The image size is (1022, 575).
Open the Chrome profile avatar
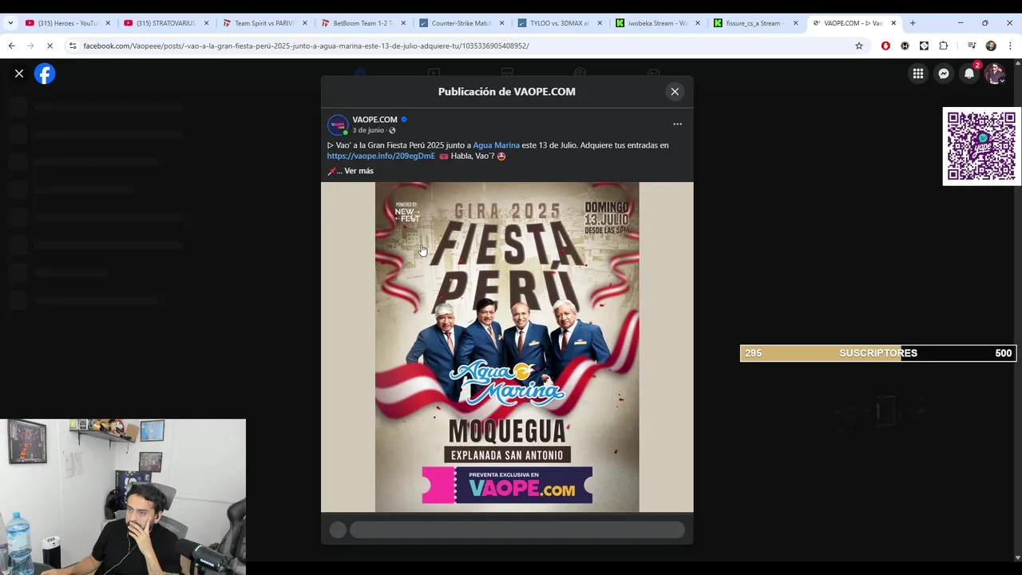pos(991,46)
